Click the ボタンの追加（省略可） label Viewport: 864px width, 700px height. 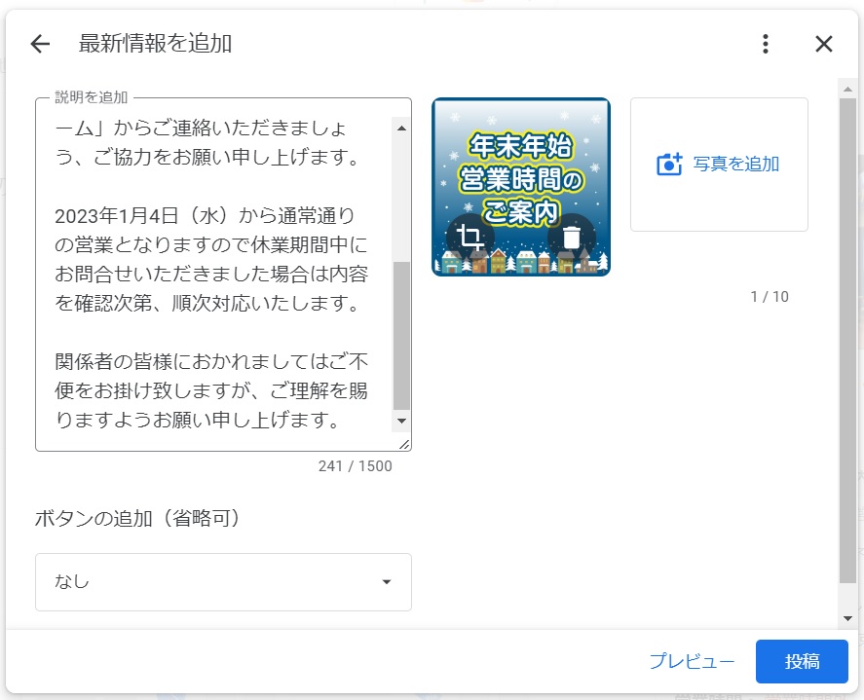[137, 518]
